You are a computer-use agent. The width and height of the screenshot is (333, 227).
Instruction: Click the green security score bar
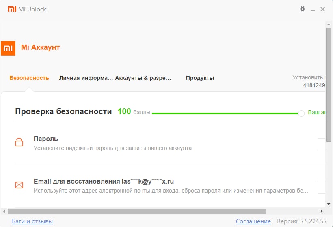[x=225, y=113]
